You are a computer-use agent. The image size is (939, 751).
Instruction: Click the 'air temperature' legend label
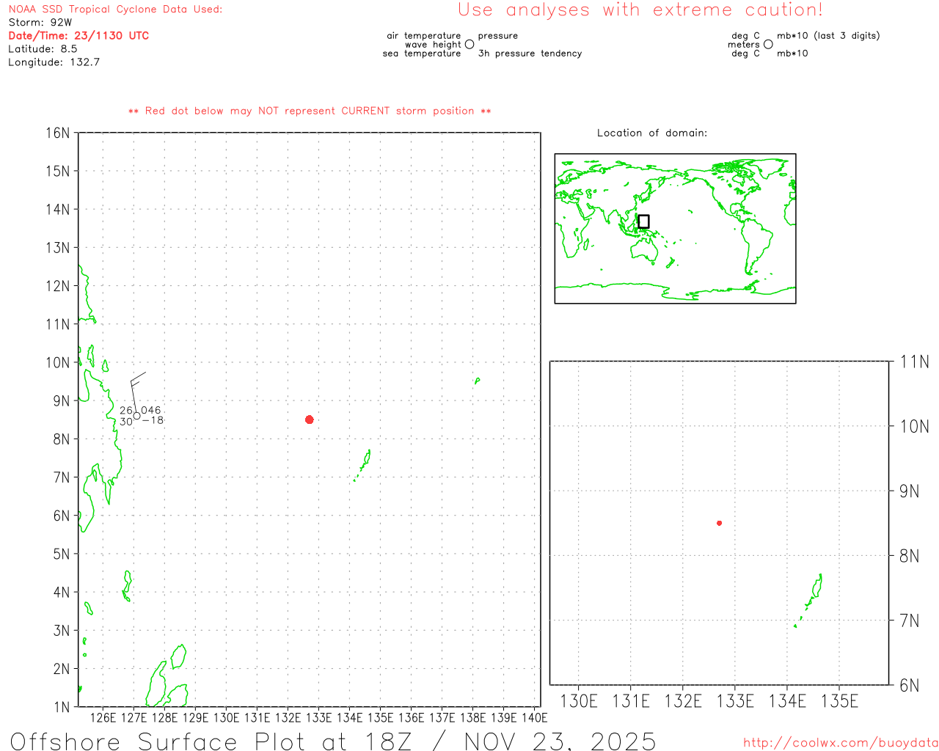click(424, 36)
